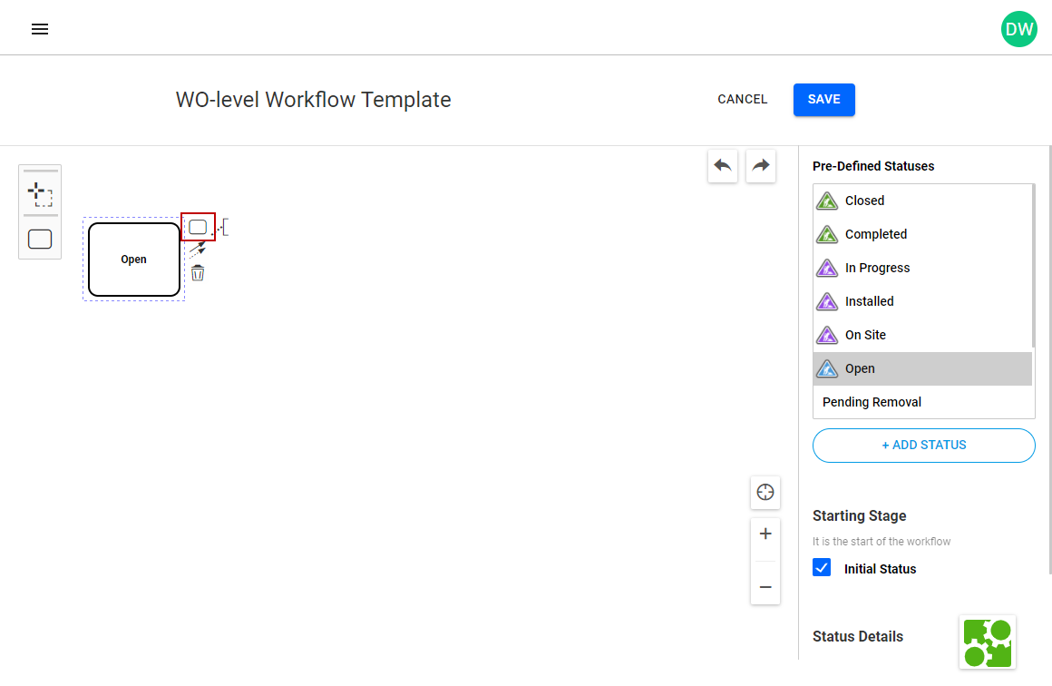Delete the Open node with trash icon
Screen dimensions: 1052x686
(x=198, y=272)
